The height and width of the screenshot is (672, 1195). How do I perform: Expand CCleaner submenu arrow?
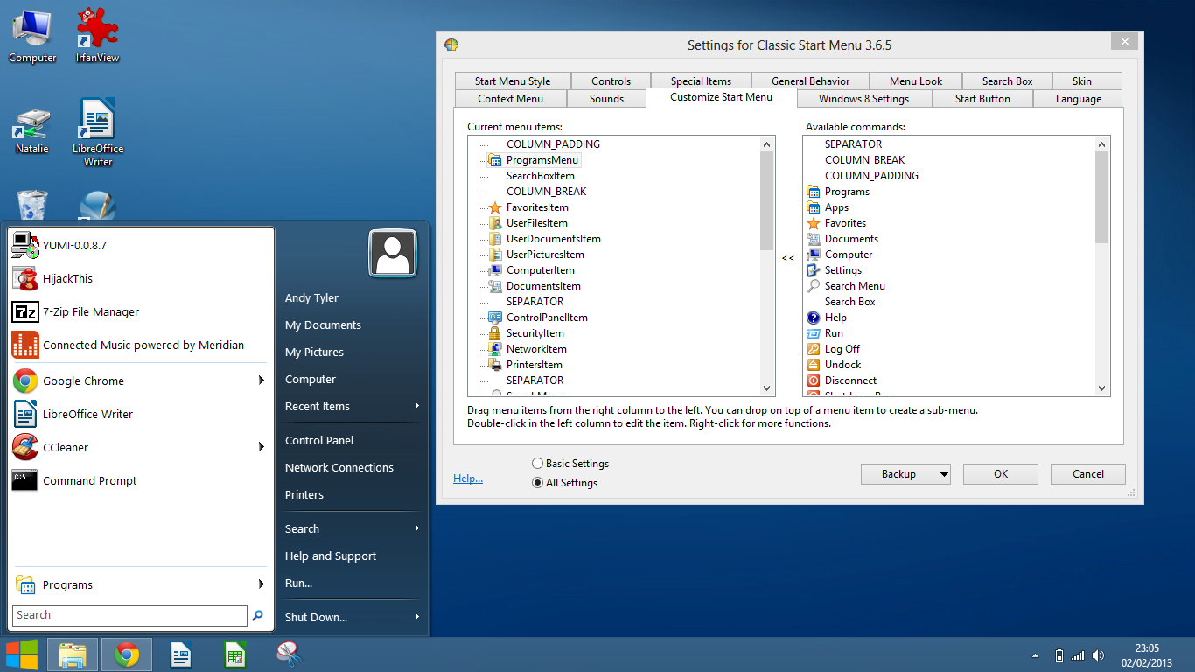coord(261,447)
